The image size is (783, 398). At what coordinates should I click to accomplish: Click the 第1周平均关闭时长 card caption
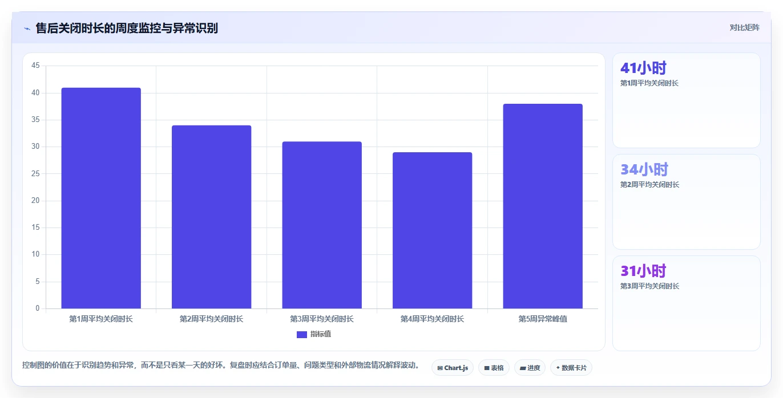click(649, 83)
